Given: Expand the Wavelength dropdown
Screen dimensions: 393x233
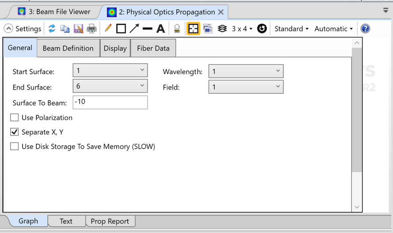Looking at the screenshot, I should 246,71.
